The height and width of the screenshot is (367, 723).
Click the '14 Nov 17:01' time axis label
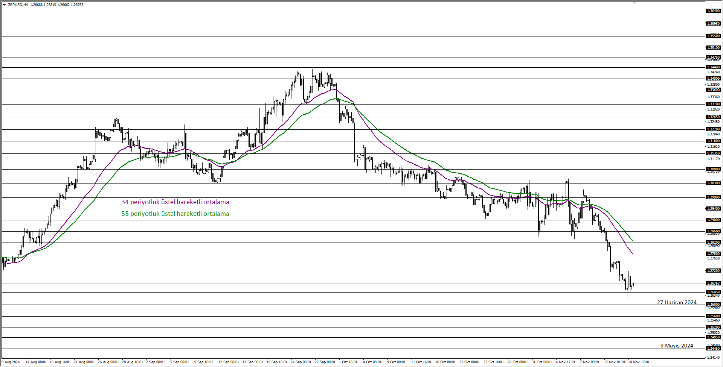(639, 362)
